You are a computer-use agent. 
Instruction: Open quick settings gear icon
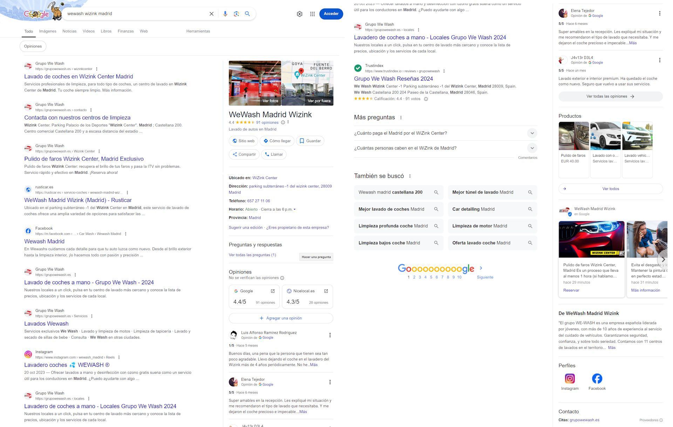click(299, 14)
